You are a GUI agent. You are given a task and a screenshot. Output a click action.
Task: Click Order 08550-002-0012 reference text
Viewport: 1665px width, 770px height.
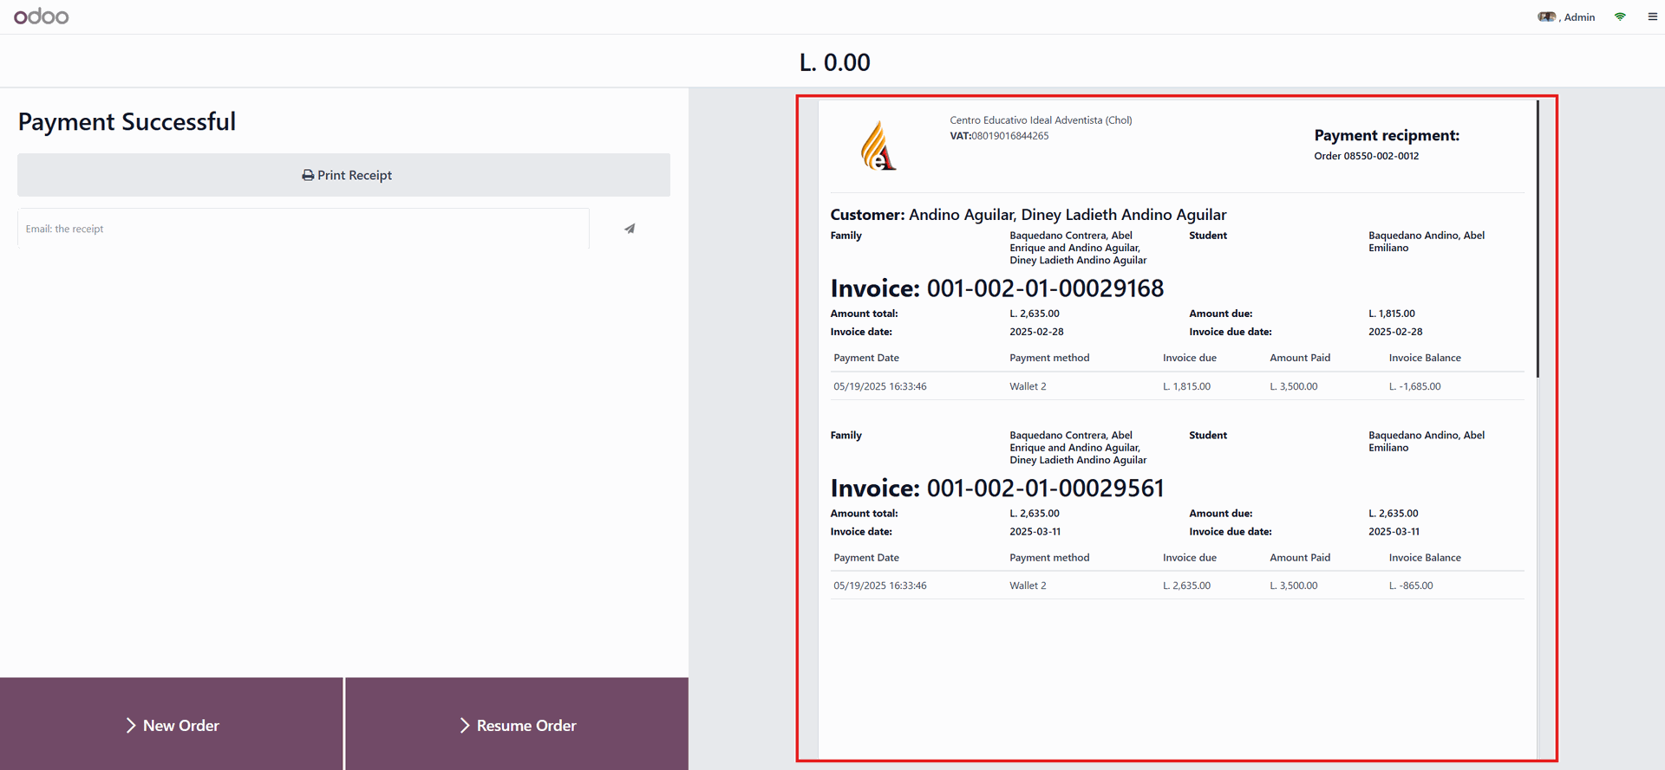click(x=1366, y=156)
